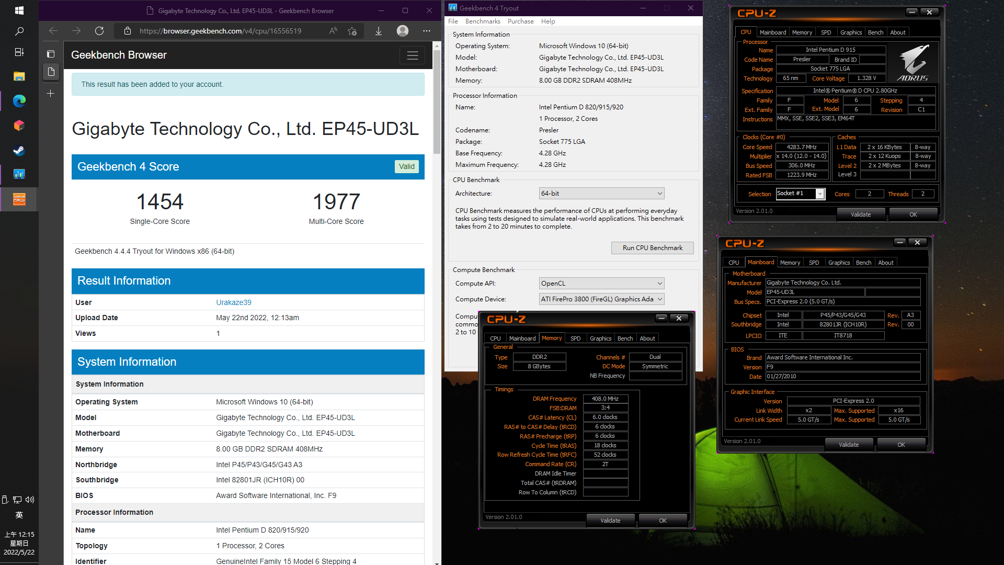The height and width of the screenshot is (565, 1004).
Task: Open Geekbench 4 File menu
Action: [x=453, y=21]
